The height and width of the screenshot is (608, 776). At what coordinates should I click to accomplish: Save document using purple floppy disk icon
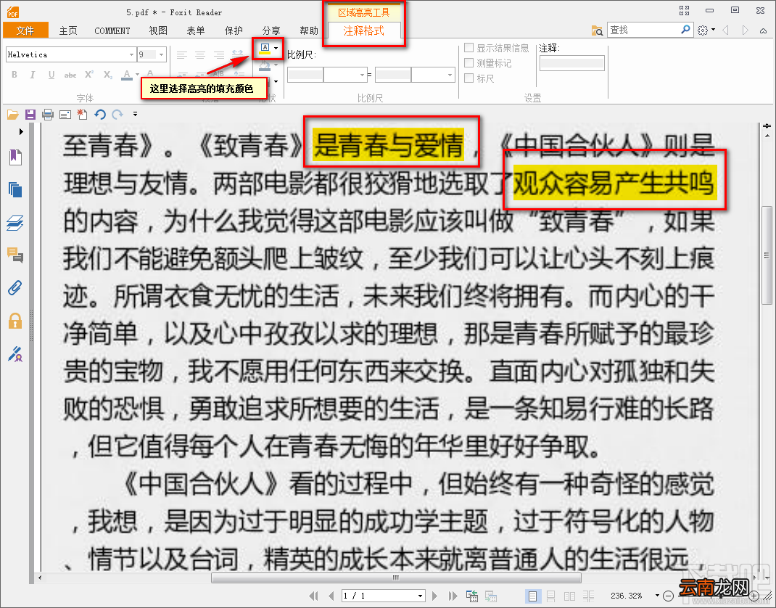(x=30, y=115)
